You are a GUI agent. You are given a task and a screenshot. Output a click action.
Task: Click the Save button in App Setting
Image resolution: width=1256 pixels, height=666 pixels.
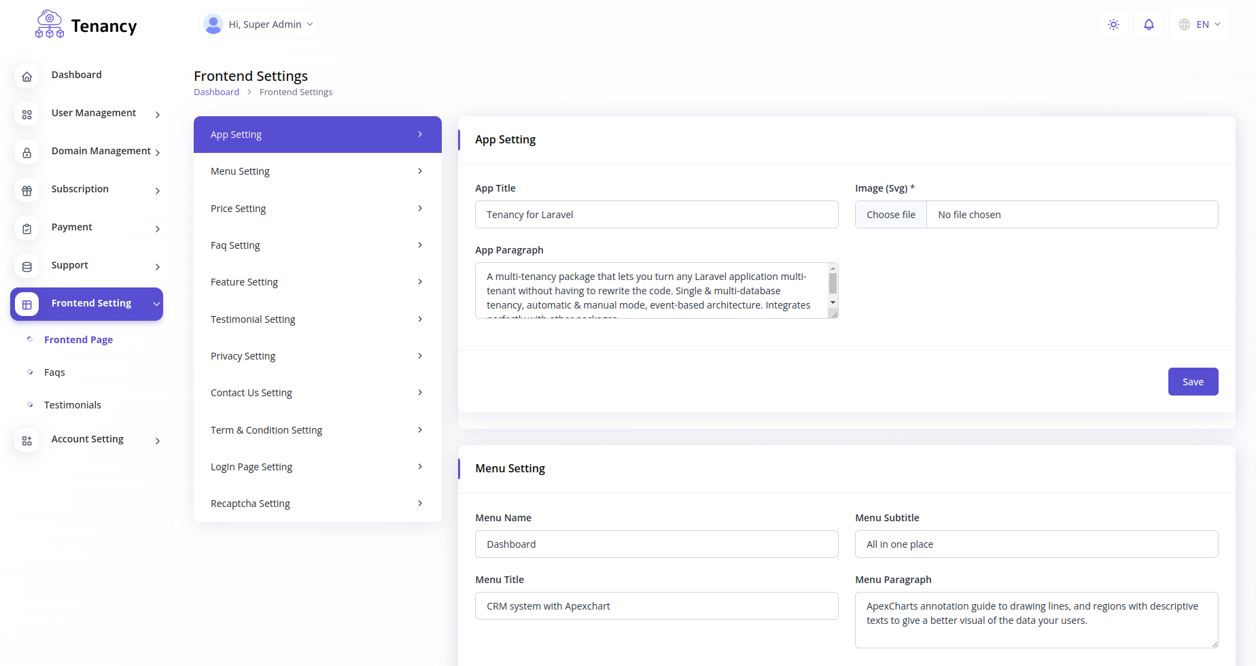pyautogui.click(x=1193, y=382)
